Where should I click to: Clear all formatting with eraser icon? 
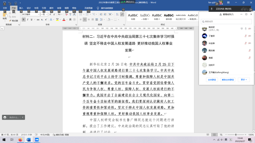click(66, 14)
